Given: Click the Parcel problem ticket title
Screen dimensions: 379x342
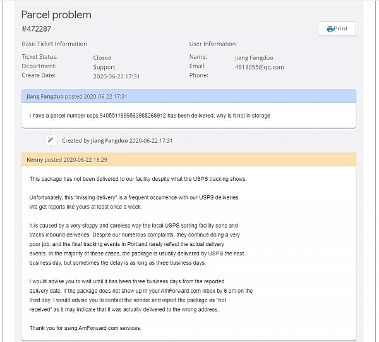Looking at the screenshot, I should coord(56,15).
